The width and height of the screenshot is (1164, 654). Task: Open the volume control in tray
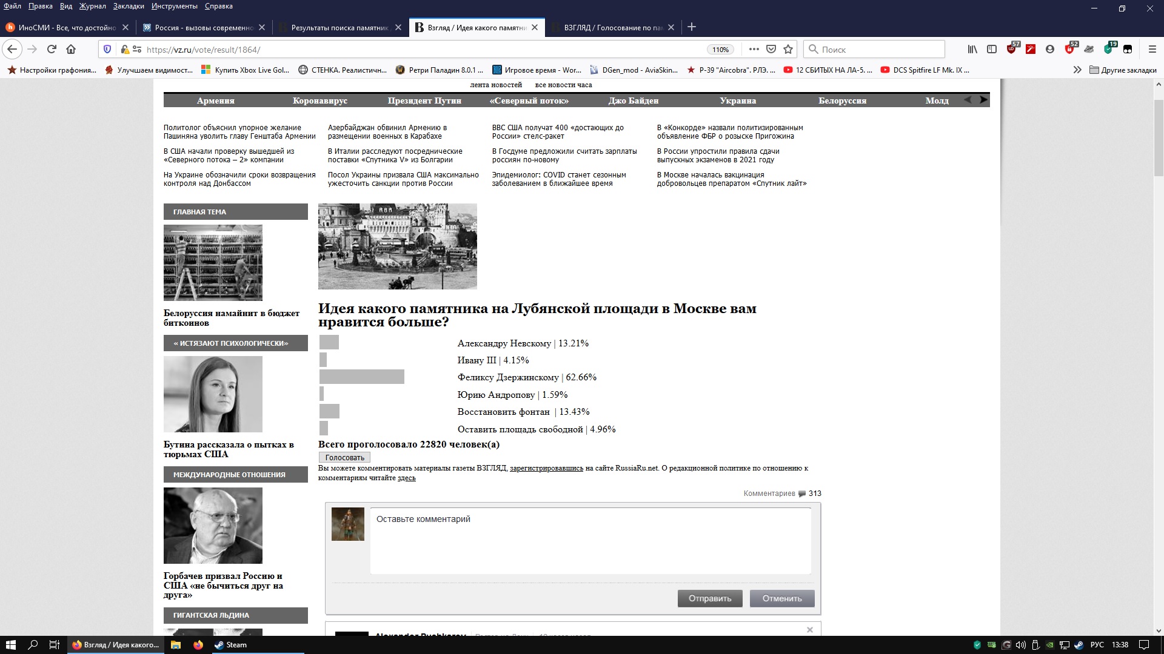click(1021, 645)
